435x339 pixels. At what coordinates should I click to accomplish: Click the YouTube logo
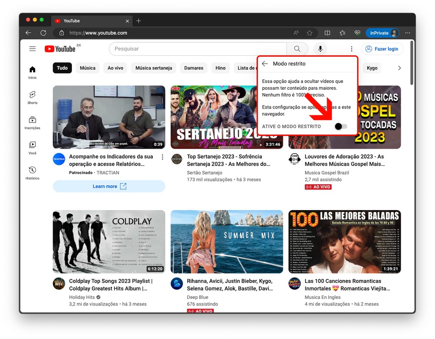click(60, 49)
